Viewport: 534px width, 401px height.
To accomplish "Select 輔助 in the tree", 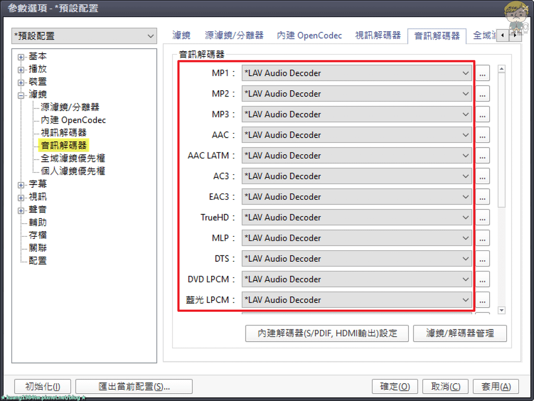I will (38, 222).
